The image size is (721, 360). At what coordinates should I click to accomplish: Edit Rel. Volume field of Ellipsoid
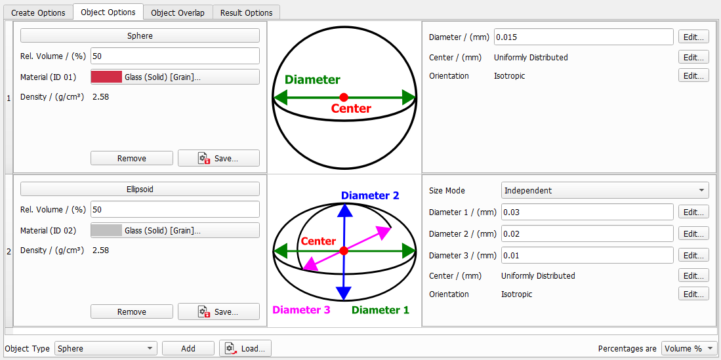coord(175,210)
